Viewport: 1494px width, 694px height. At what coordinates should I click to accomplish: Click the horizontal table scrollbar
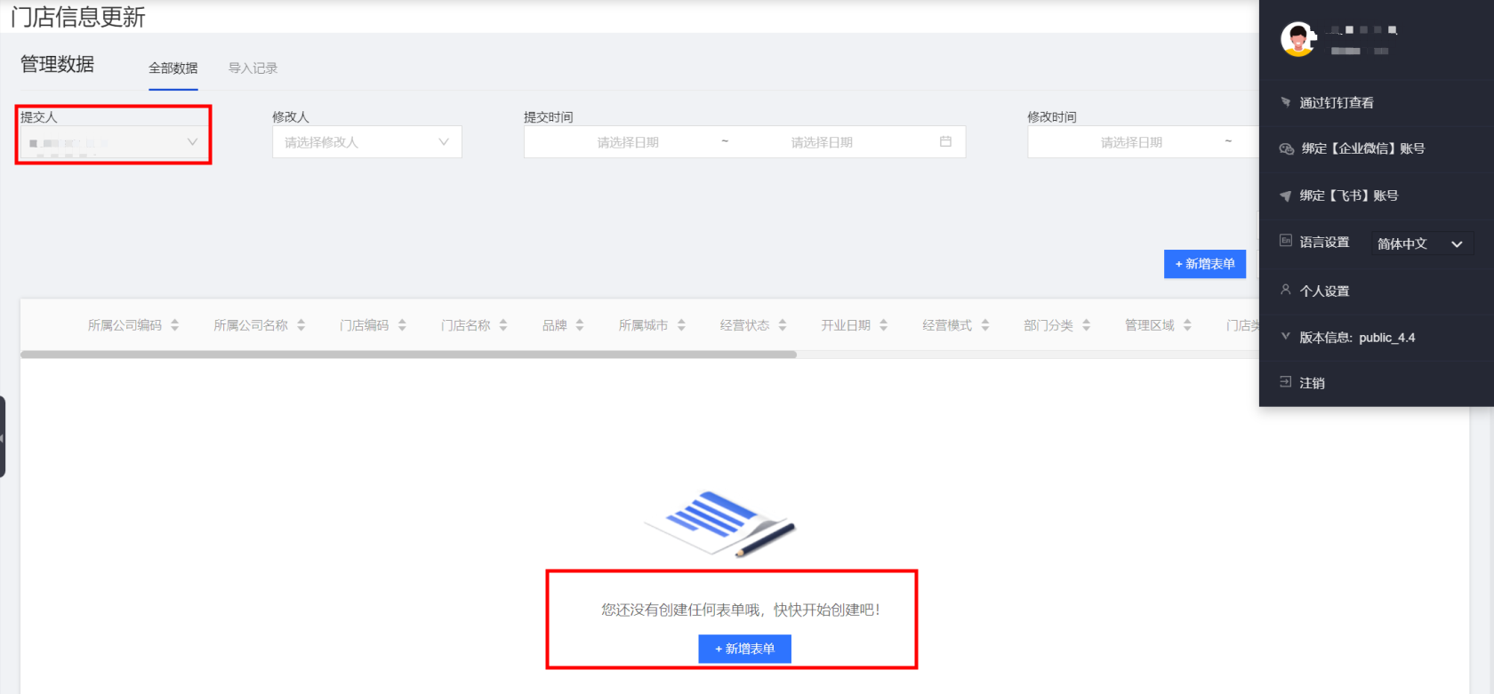point(408,355)
